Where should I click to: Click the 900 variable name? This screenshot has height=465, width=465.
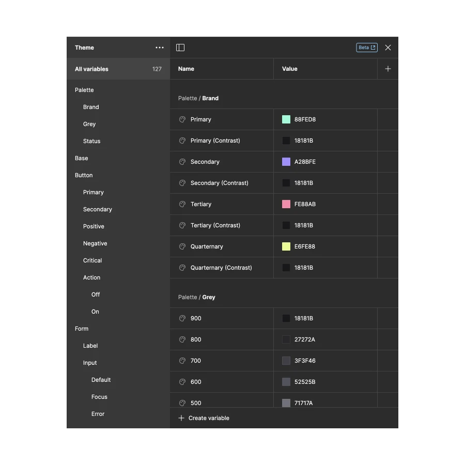point(196,318)
